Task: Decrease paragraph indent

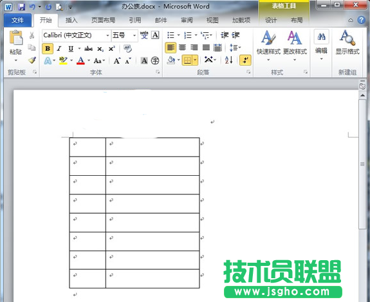Action: (x=225, y=35)
